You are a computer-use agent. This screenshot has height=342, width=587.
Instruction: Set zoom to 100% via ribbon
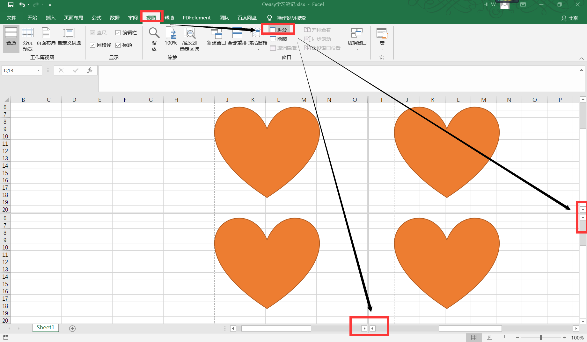pyautogui.click(x=171, y=36)
